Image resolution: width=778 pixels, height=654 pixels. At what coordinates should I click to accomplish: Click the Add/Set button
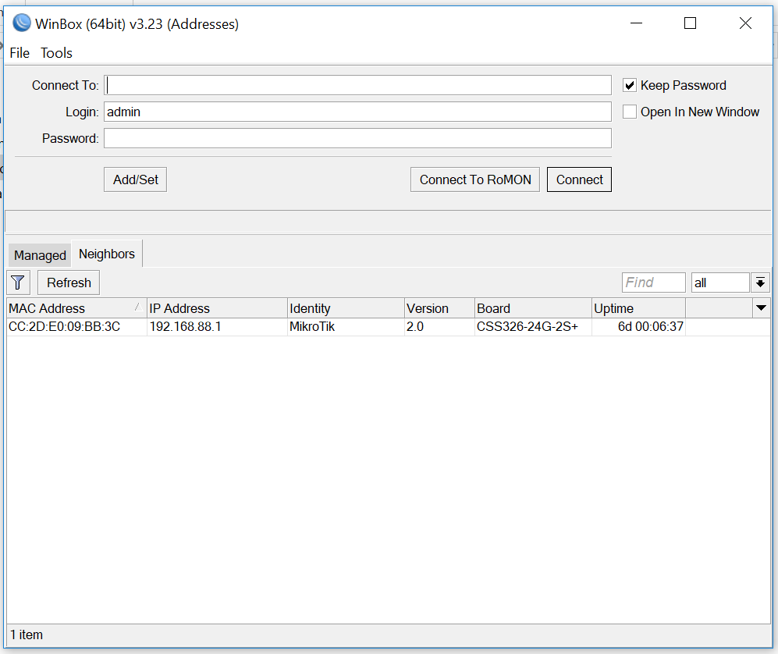[136, 179]
